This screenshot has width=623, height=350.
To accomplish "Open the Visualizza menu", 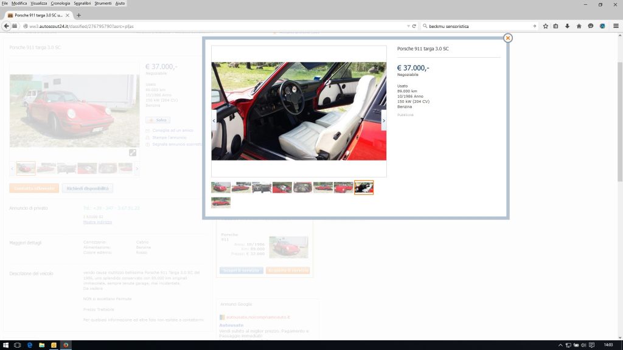I will tap(39, 3).
